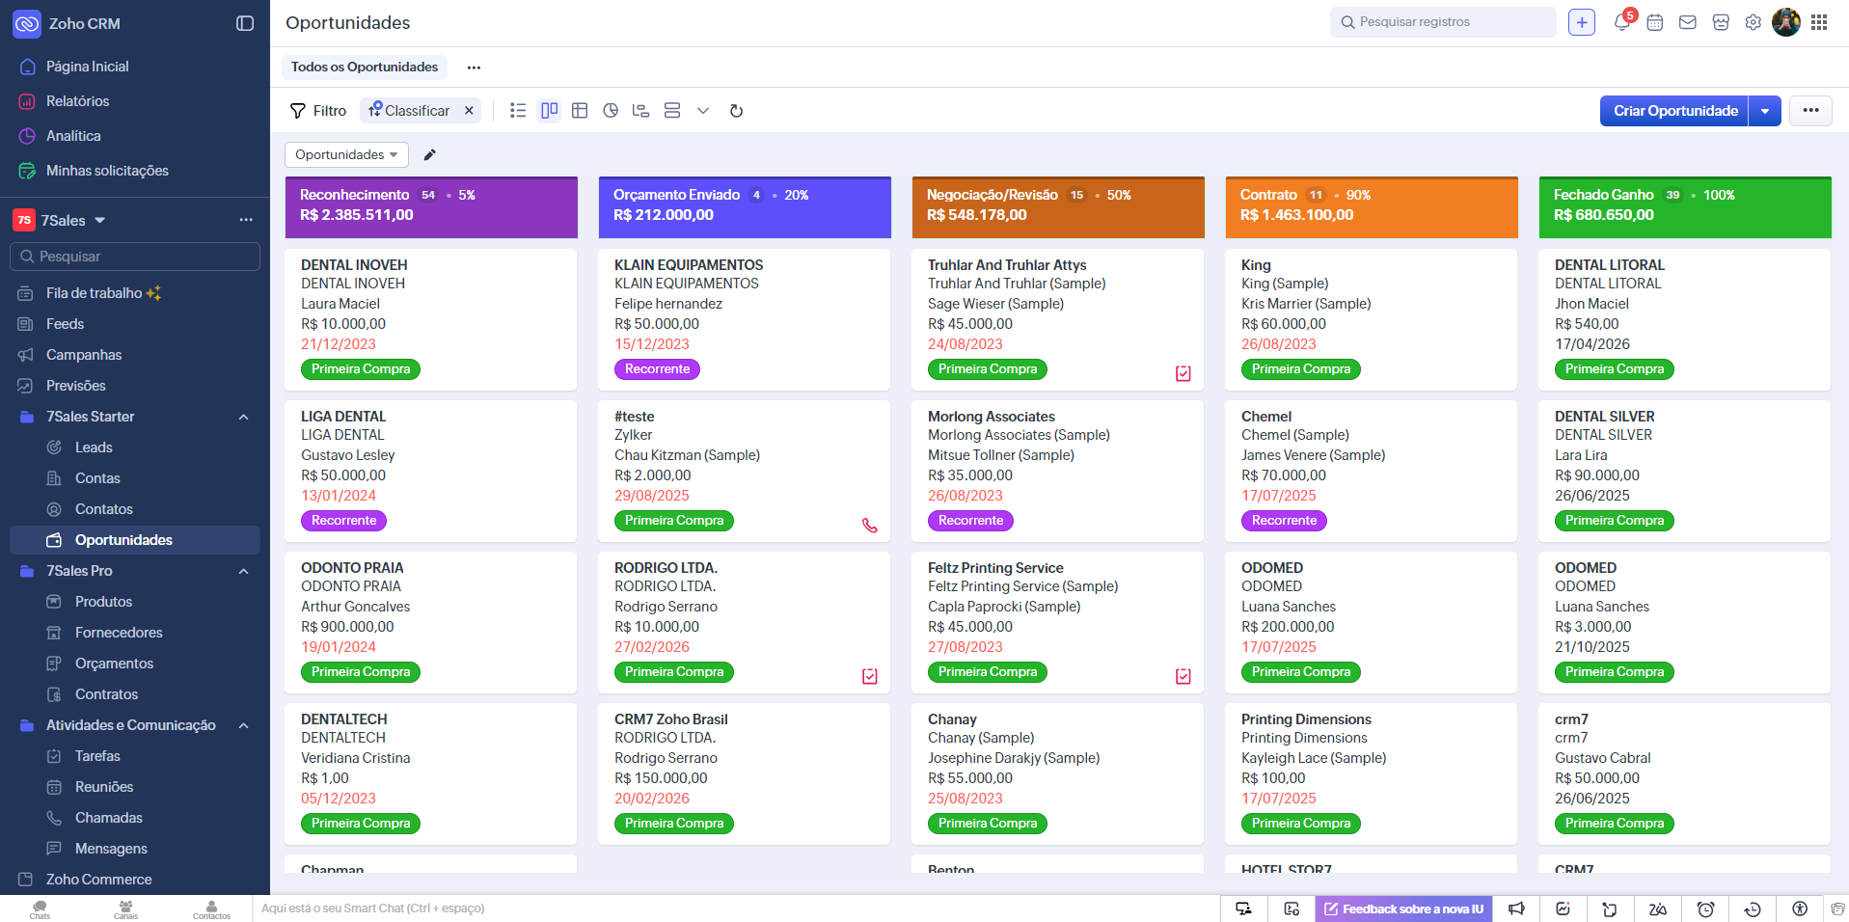Switch to the list view icon
The image size is (1849, 922).
518,111
